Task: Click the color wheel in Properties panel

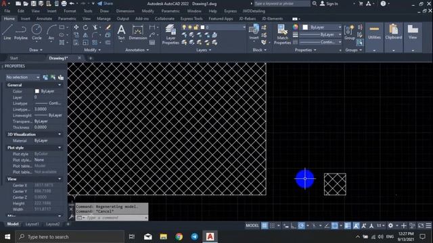Action: (x=295, y=27)
